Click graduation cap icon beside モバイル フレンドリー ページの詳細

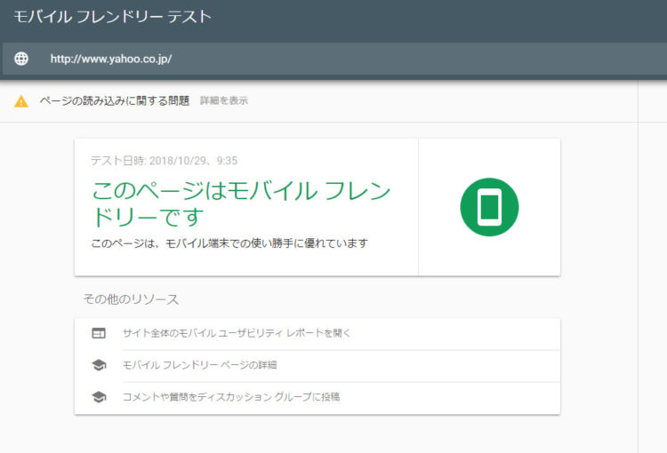[99, 365]
